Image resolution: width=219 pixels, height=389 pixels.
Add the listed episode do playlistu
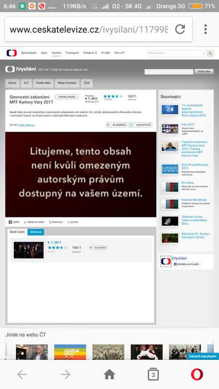click(x=98, y=248)
